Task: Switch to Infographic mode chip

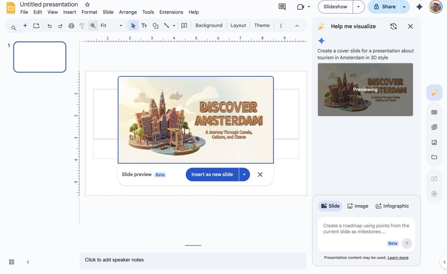Action: click(392, 206)
